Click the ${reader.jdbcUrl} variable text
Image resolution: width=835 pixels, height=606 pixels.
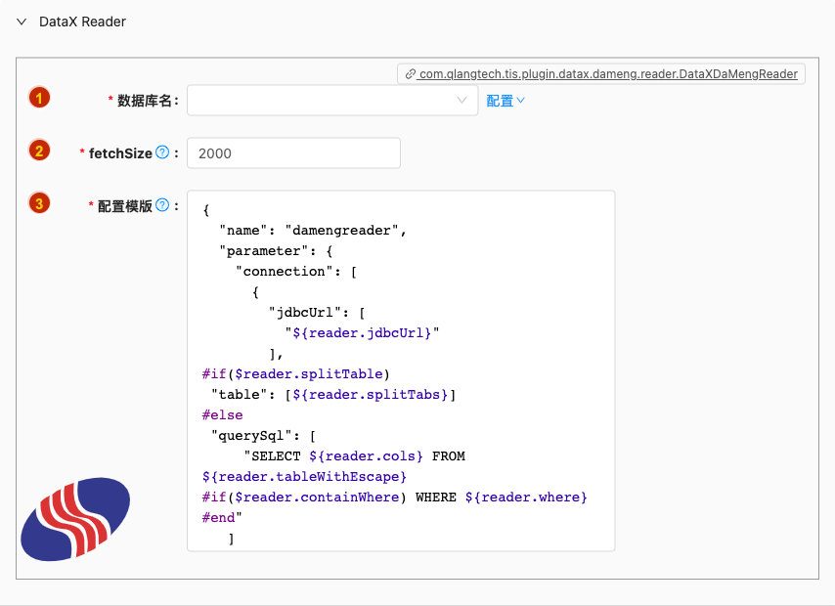362,333
